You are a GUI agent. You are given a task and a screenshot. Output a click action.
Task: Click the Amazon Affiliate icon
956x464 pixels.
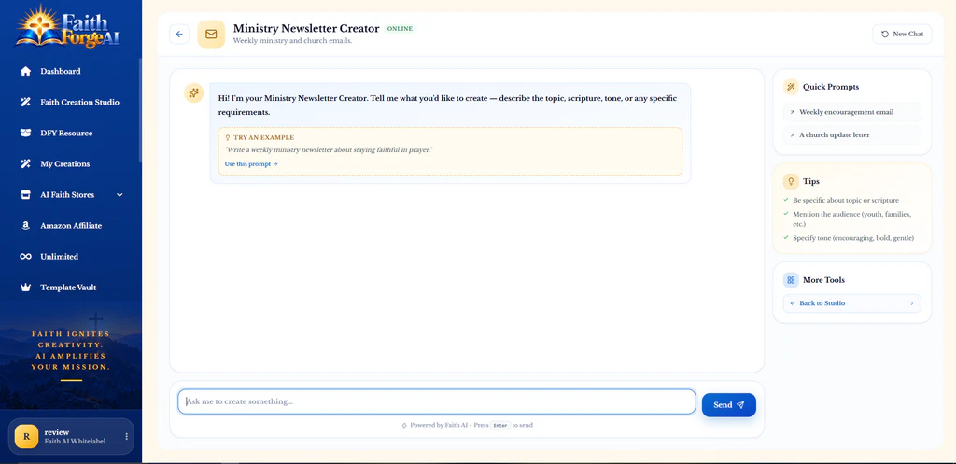tap(25, 226)
